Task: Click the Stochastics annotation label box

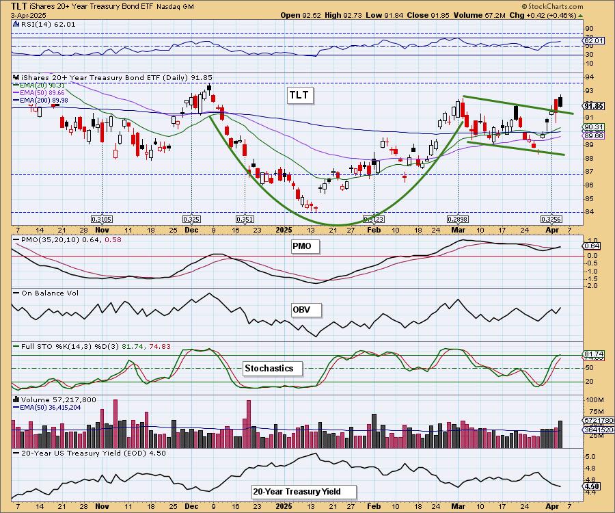Action: pos(273,369)
